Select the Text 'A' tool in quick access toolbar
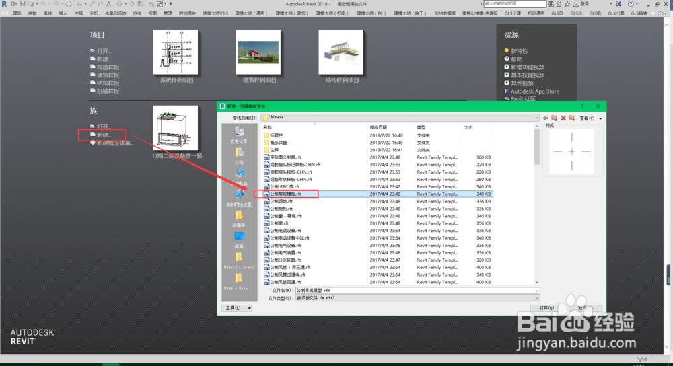 108,4
